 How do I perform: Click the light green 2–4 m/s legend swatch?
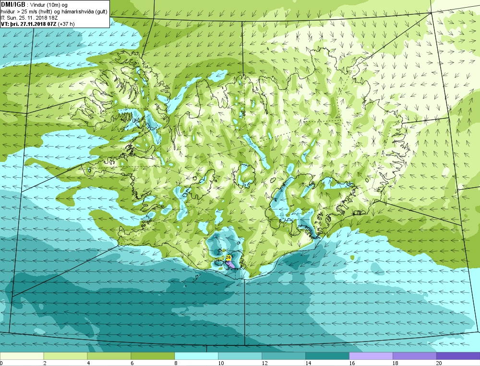pos(65,356)
